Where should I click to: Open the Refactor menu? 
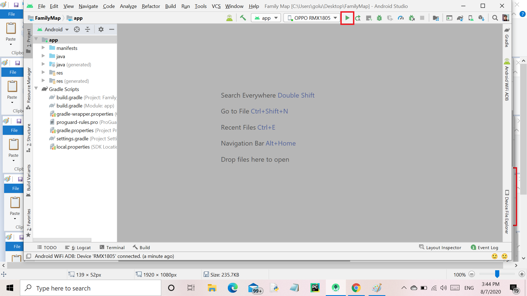150,6
